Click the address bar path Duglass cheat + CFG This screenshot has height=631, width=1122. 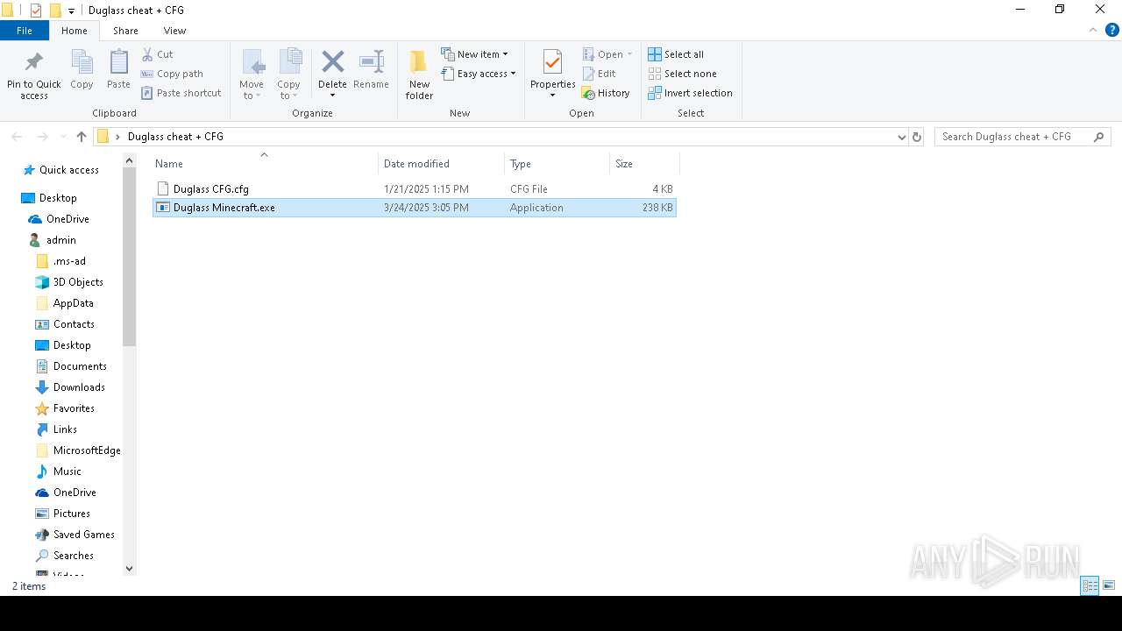[x=175, y=137]
